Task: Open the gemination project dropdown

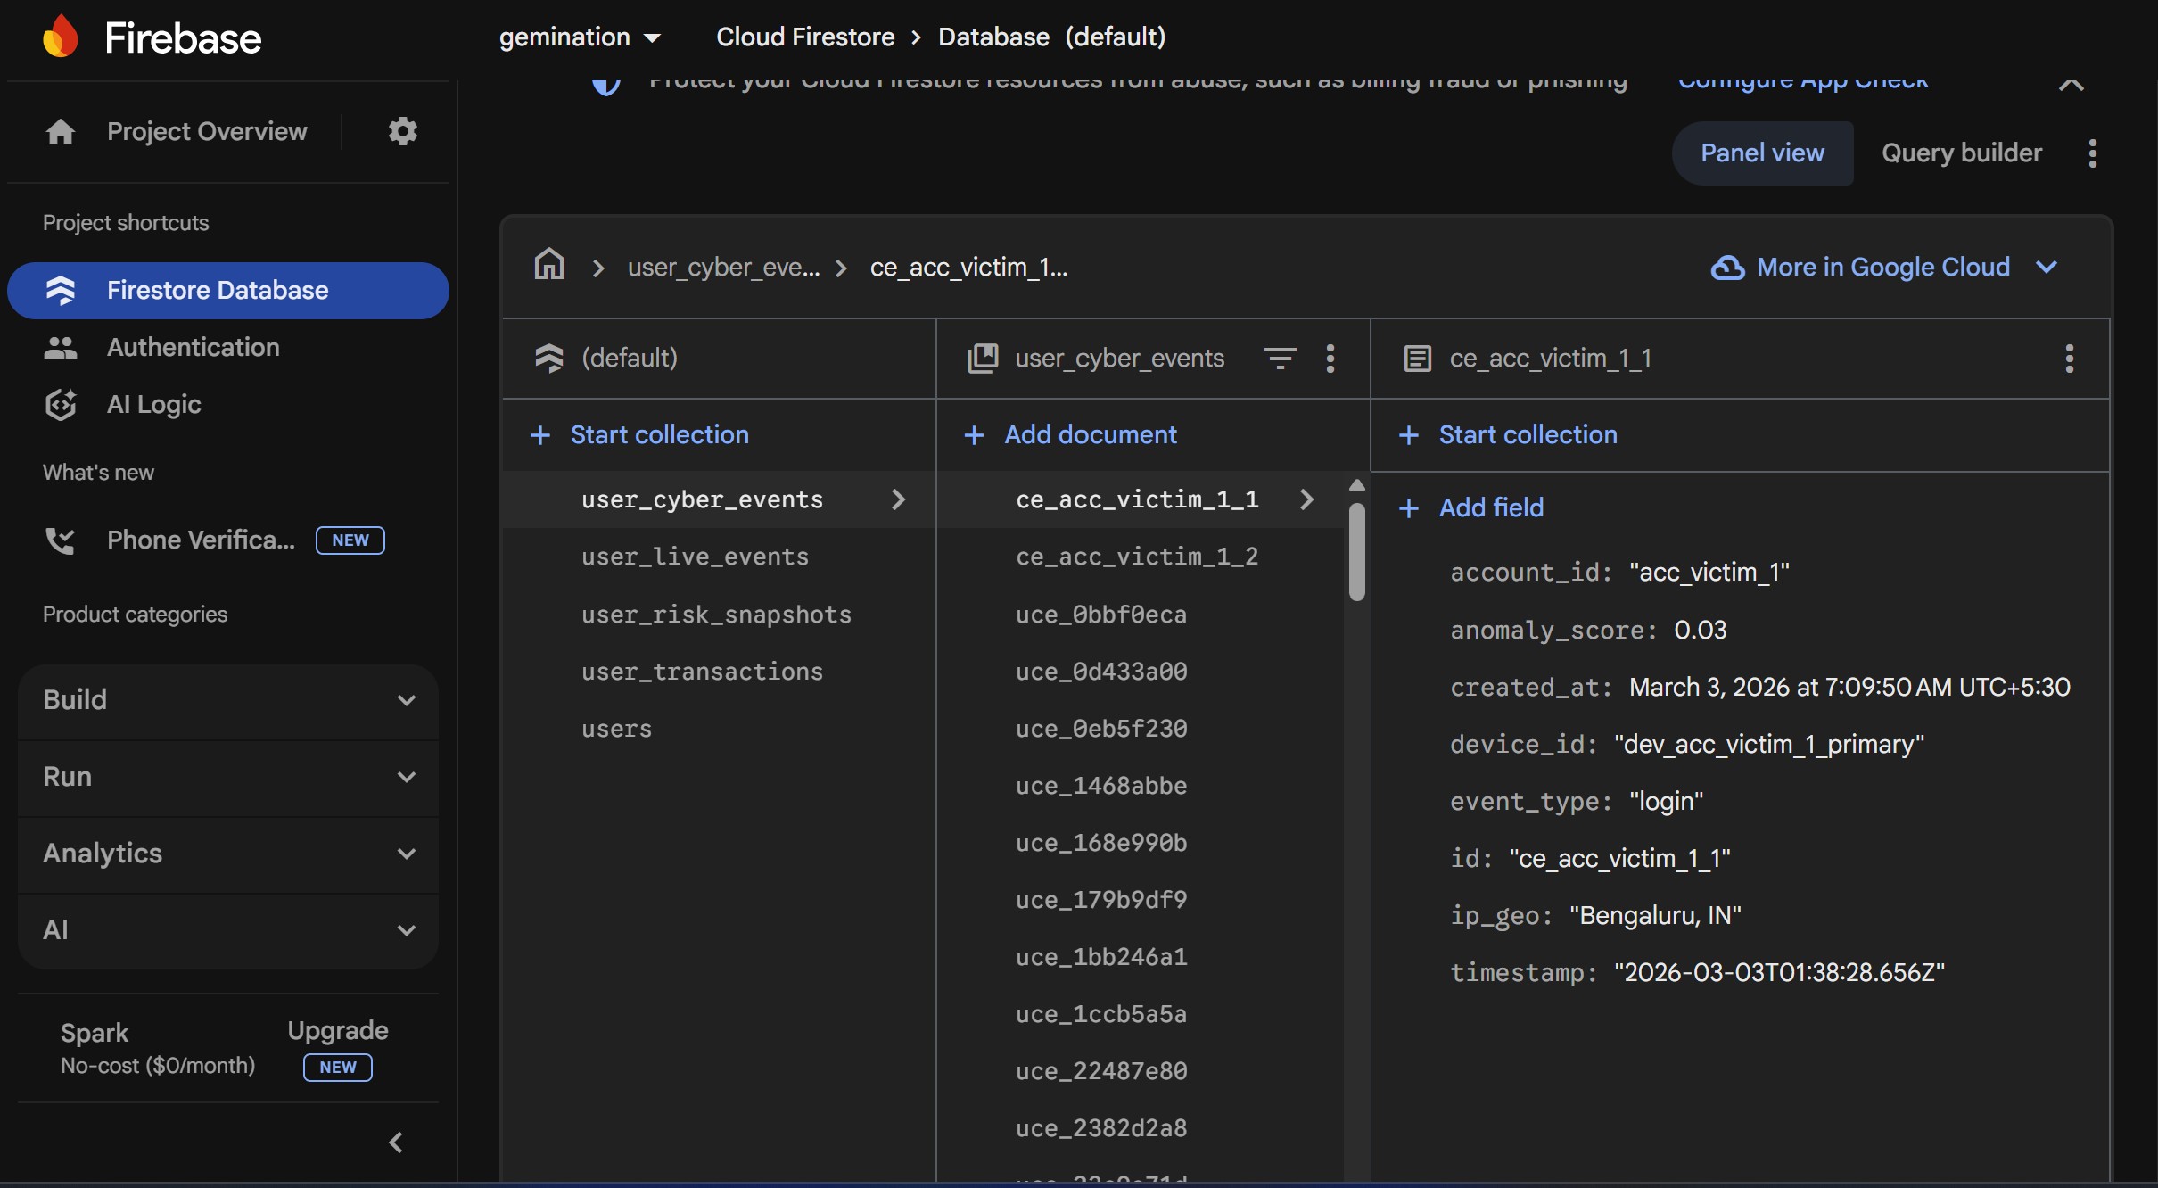Action: [580, 37]
